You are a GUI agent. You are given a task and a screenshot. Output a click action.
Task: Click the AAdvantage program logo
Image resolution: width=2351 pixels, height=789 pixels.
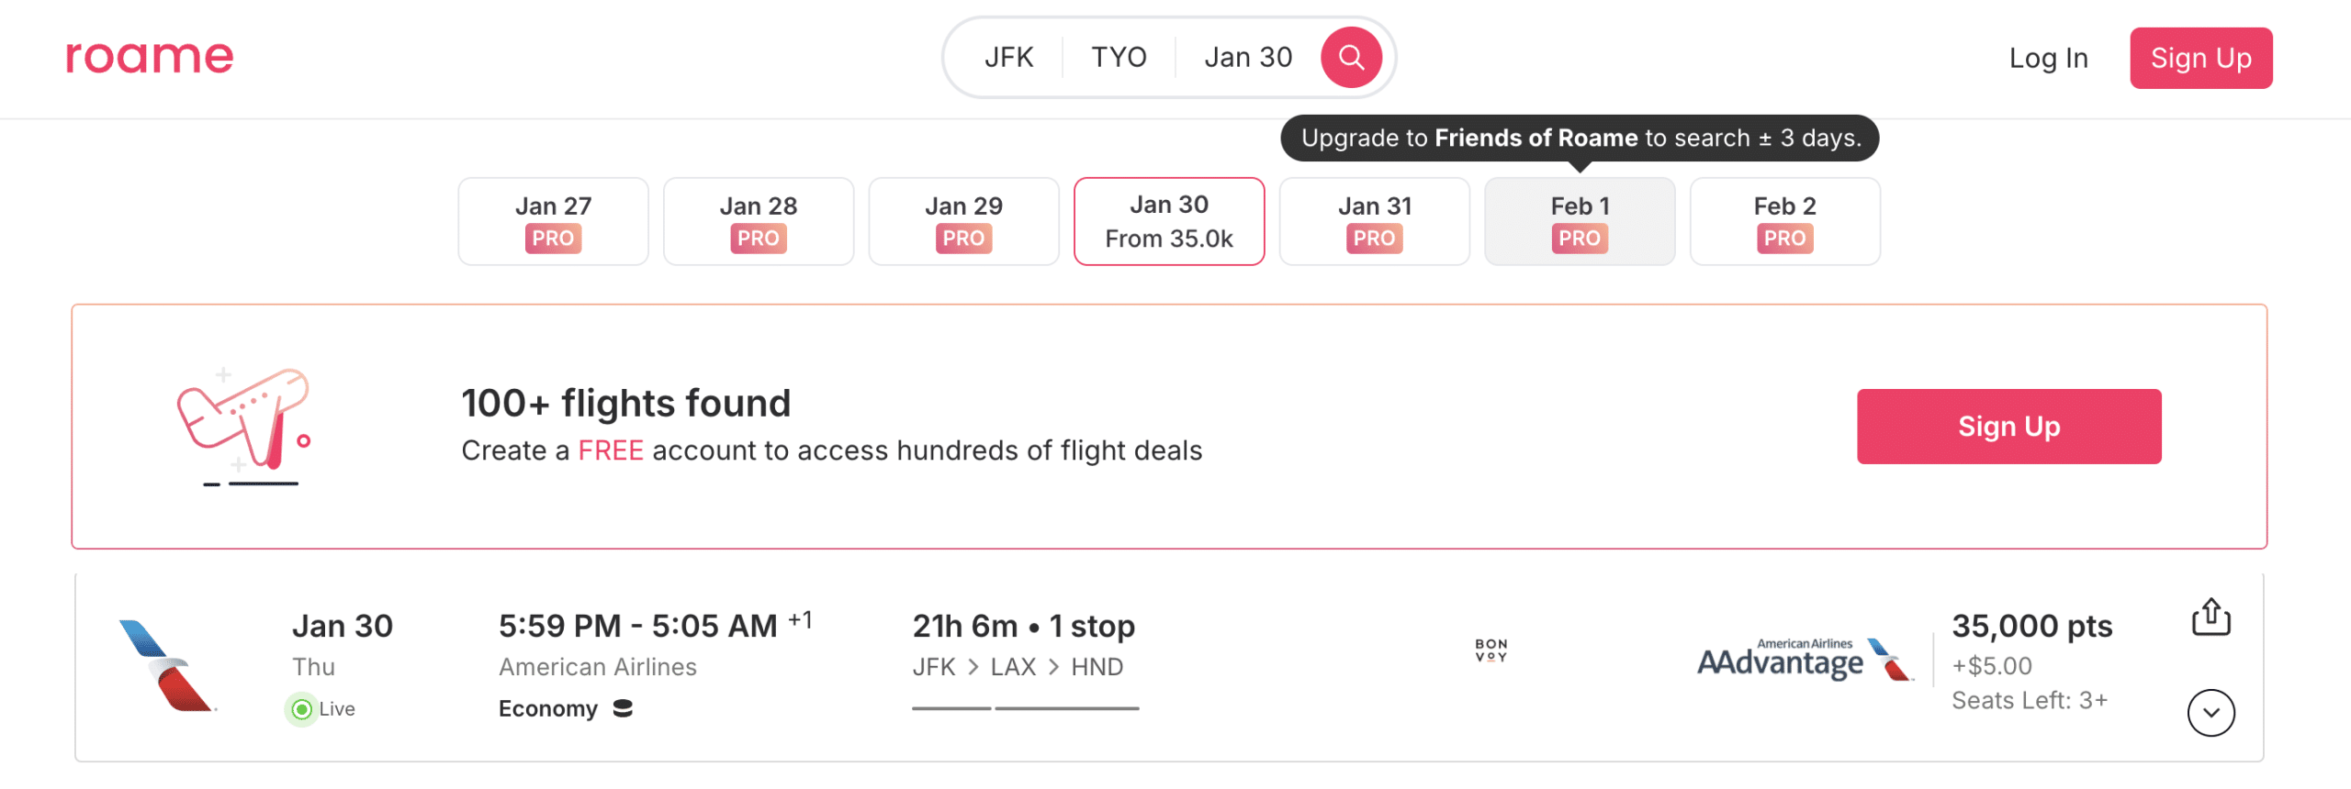pos(1805,660)
